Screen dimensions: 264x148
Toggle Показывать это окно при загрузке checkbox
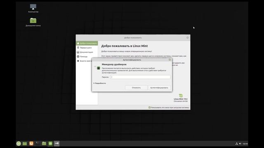pos(149,108)
